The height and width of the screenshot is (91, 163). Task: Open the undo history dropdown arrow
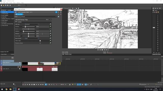coord(21,5)
